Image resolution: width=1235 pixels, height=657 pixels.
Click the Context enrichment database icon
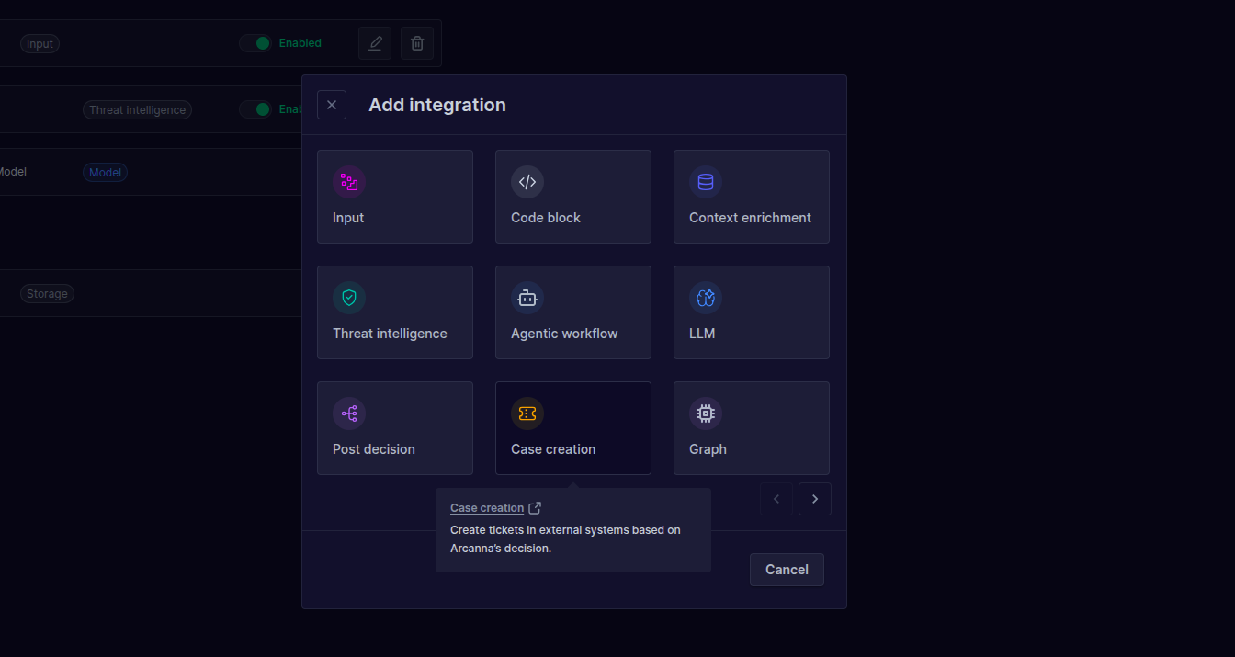[706, 182]
